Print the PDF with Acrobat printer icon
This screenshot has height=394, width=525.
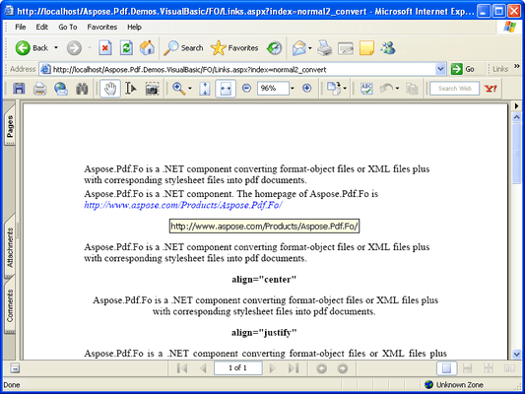pyautogui.click(x=39, y=89)
